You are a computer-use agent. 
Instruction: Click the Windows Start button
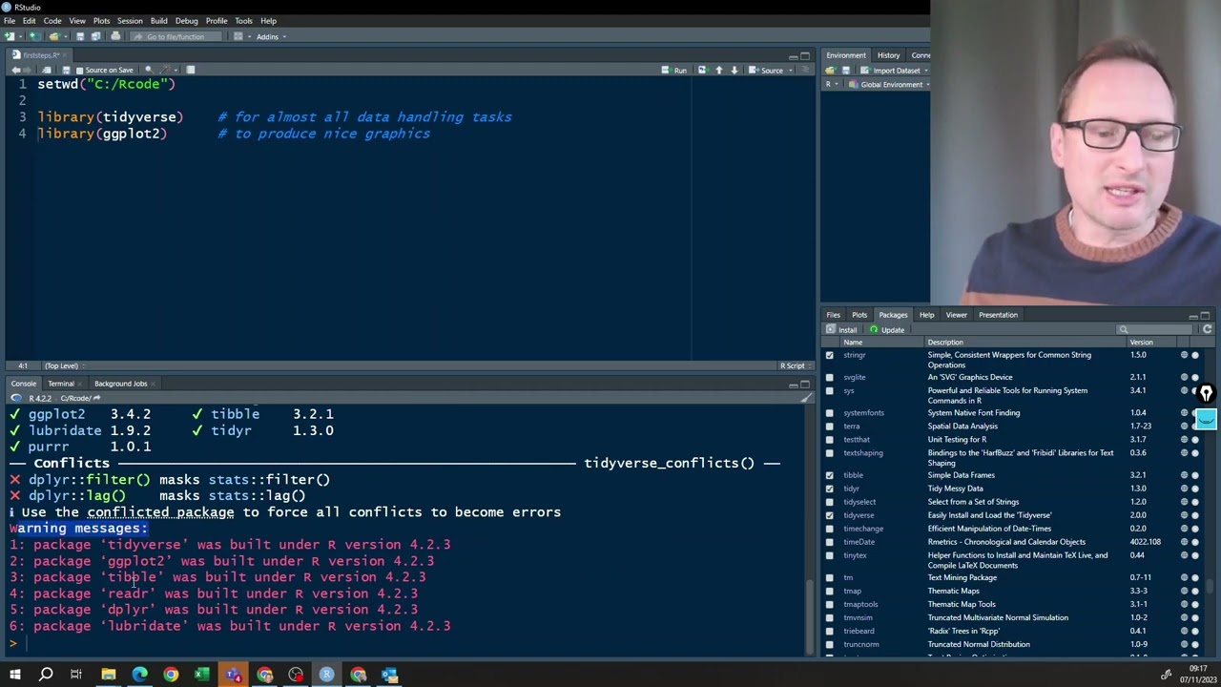14,675
